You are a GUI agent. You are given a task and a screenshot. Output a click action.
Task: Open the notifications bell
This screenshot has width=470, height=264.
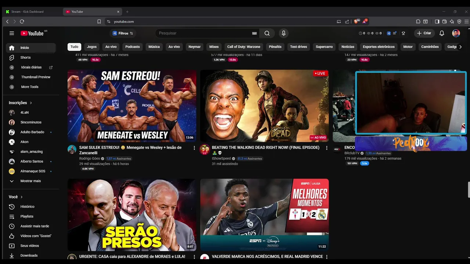(442, 33)
